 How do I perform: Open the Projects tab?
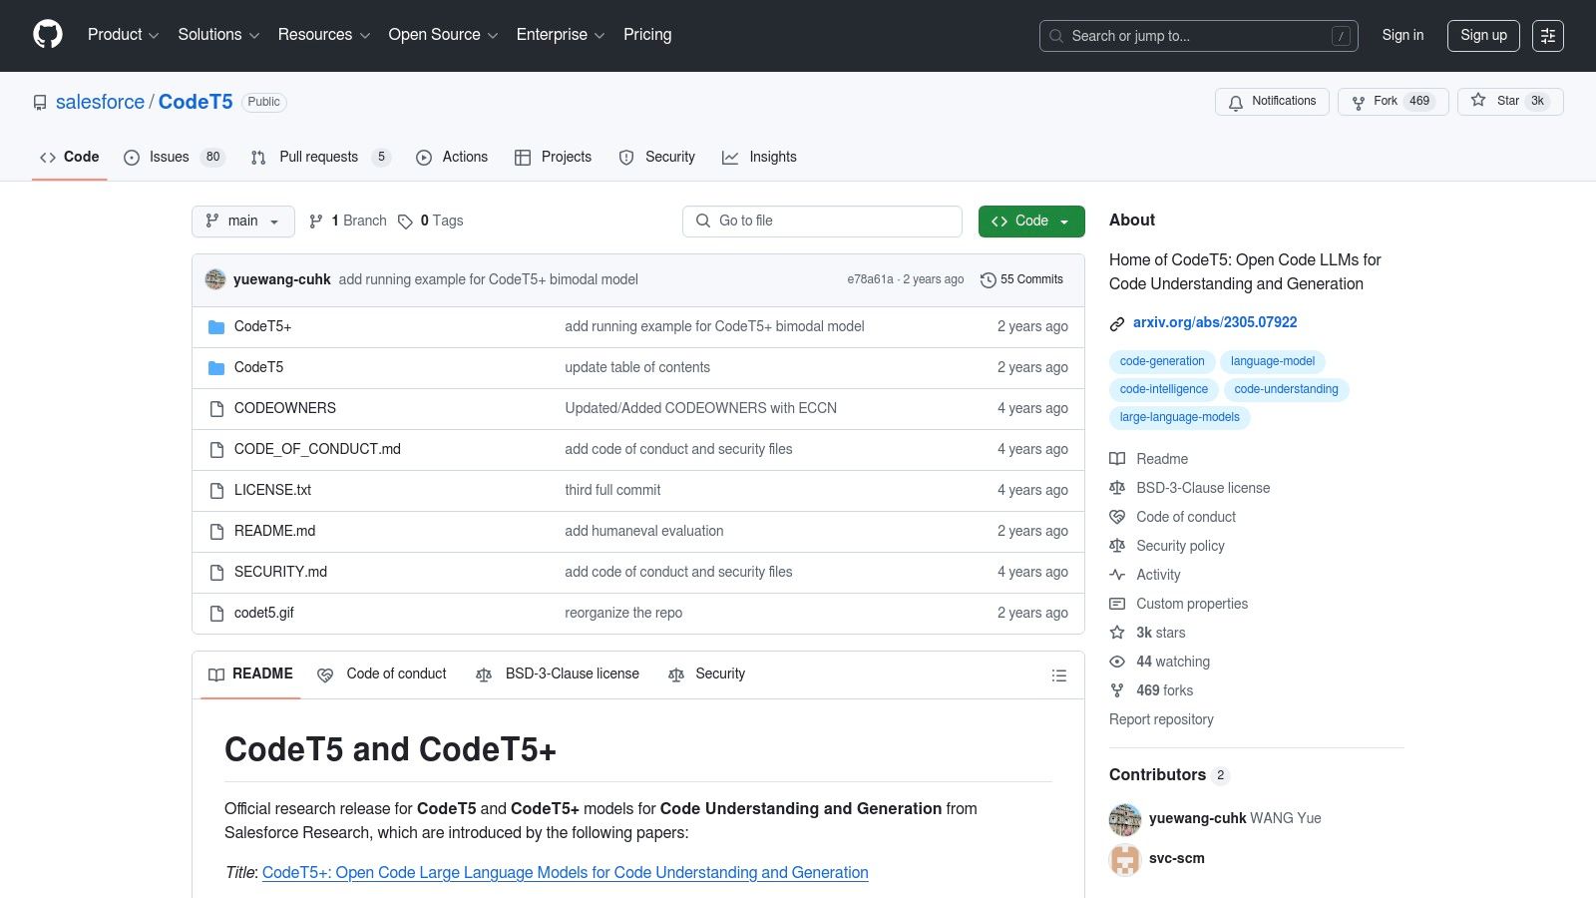click(x=553, y=157)
